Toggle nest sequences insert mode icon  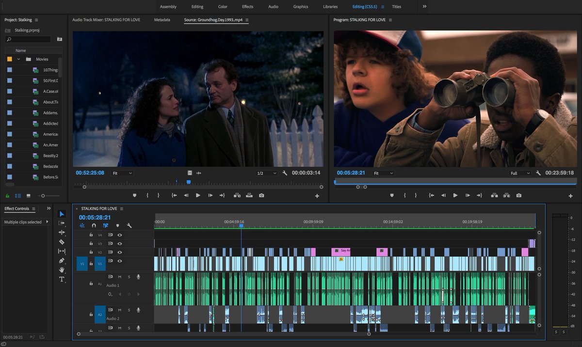point(81,225)
